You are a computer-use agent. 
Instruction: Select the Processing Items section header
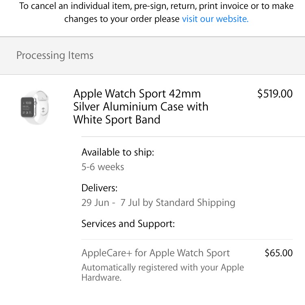55,56
